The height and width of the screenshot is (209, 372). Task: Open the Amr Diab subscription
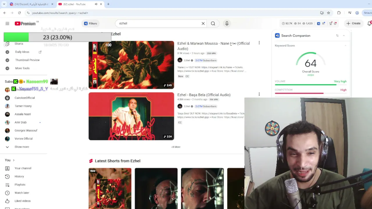click(x=21, y=122)
